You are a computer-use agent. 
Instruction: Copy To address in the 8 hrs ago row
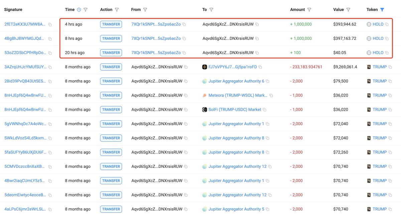pos(257,39)
